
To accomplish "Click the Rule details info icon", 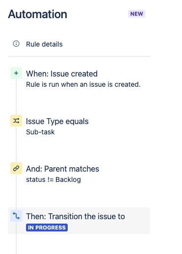I will point(16,44).
